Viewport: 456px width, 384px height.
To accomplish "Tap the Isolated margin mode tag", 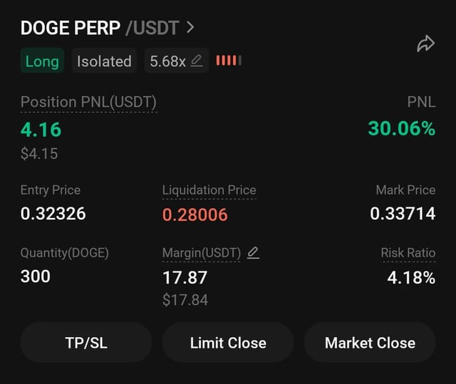I will point(104,61).
